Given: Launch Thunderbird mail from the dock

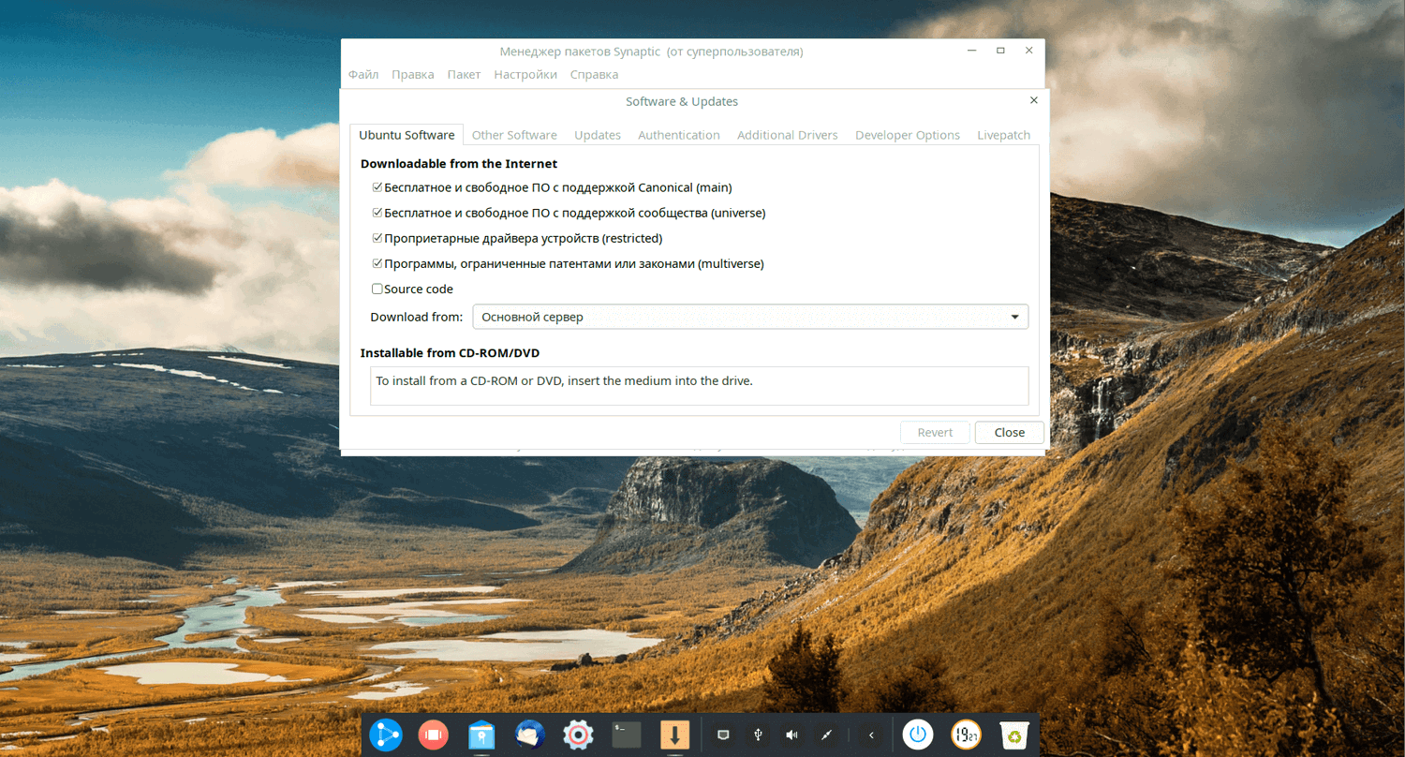Looking at the screenshot, I should tap(530, 735).
